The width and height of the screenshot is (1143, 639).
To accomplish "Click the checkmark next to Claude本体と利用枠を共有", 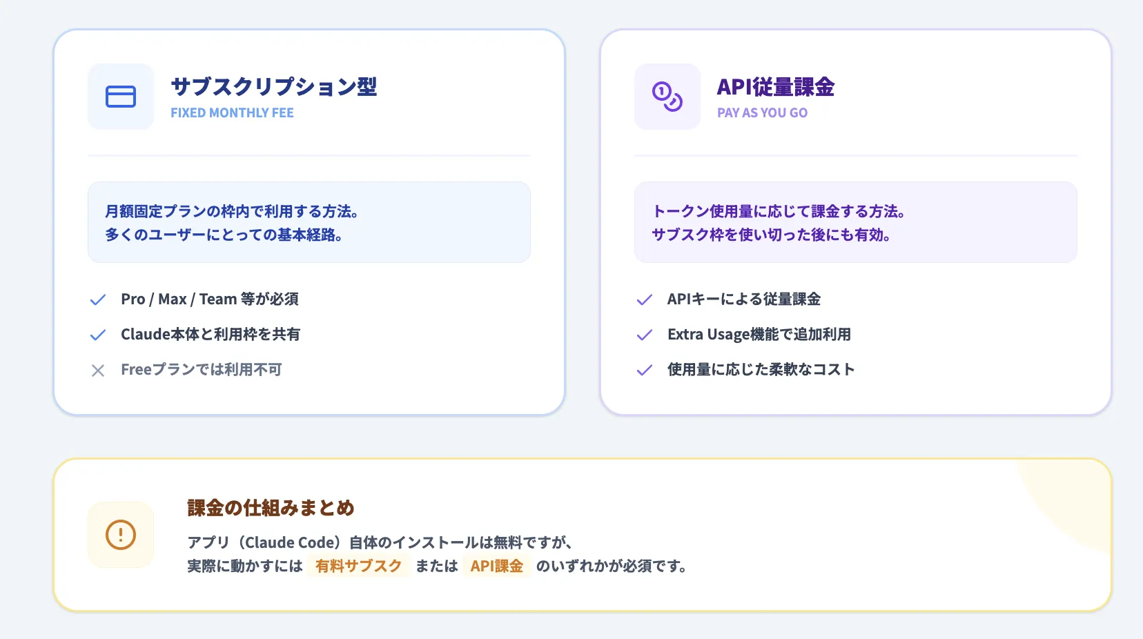I will click(97, 335).
